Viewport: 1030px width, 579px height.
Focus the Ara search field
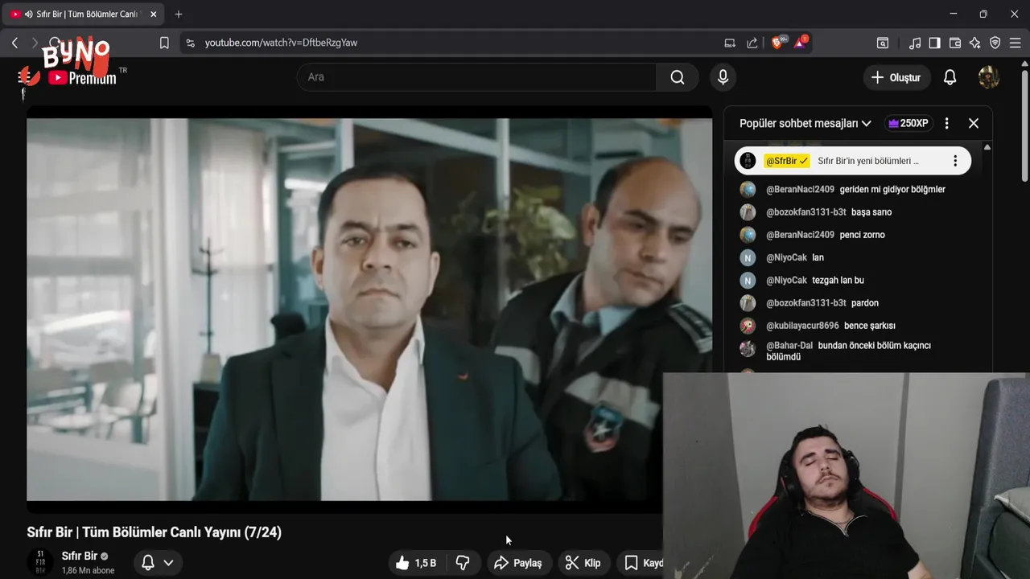[477, 77]
